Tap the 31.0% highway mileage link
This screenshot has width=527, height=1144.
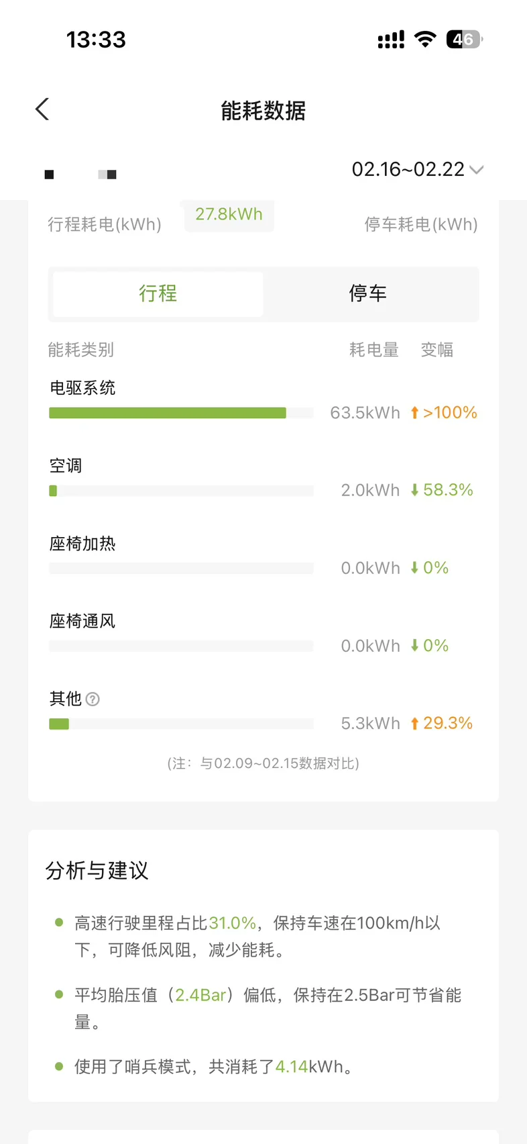232,923
